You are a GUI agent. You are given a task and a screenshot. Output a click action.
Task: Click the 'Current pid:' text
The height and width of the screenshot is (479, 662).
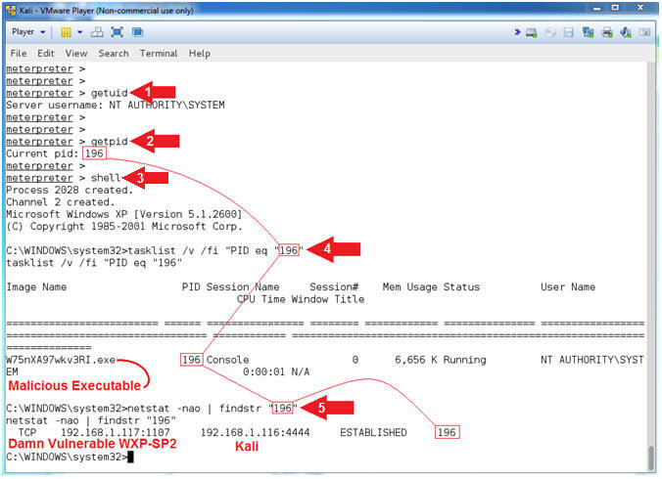coord(42,153)
